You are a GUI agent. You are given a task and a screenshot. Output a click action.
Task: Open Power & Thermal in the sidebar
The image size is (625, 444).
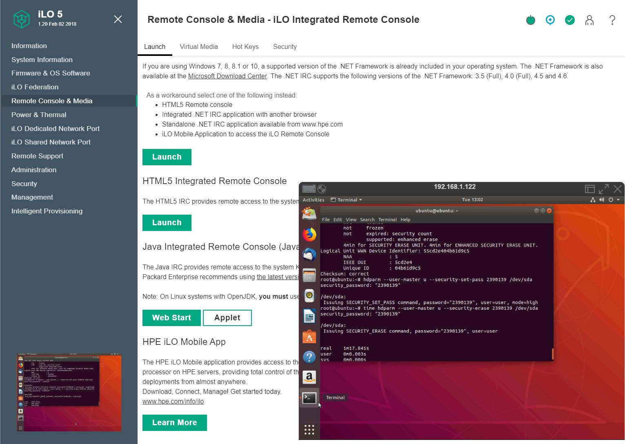(39, 115)
